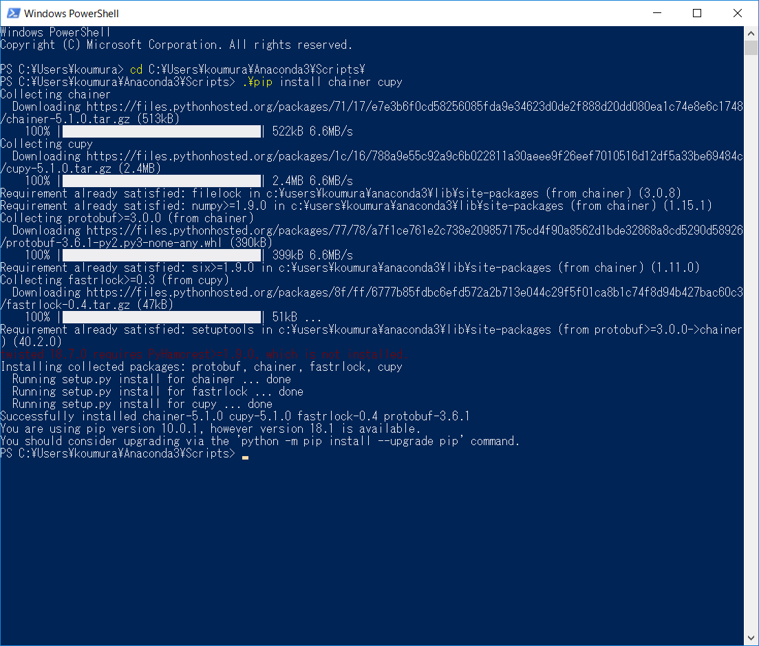Click the 'cd C:¥Users¥koumura¥Anaconda3¥Scripts¥' command

click(x=247, y=69)
